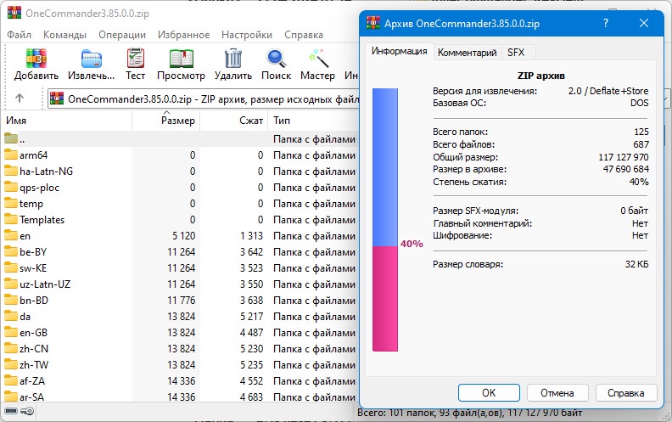The height and width of the screenshot is (422, 672).
Task: Click the Добавить (Add) toolbar icon
Action: (x=36, y=59)
